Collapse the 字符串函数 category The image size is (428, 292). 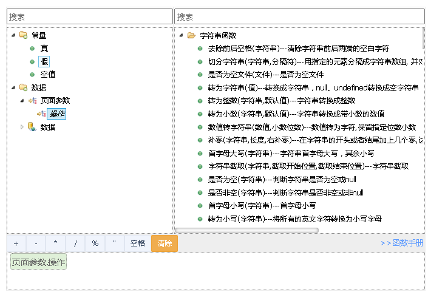tap(182, 35)
